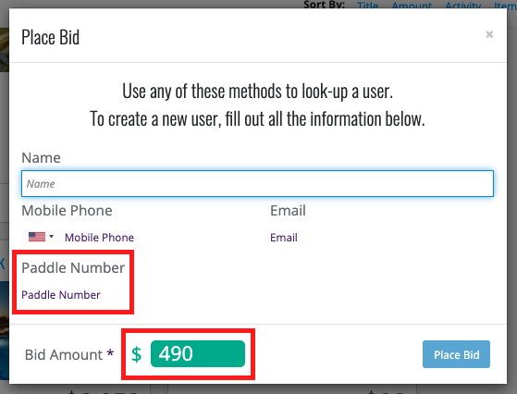Click the gray Mobile Phone heading label
The height and width of the screenshot is (394, 517).
point(67,210)
